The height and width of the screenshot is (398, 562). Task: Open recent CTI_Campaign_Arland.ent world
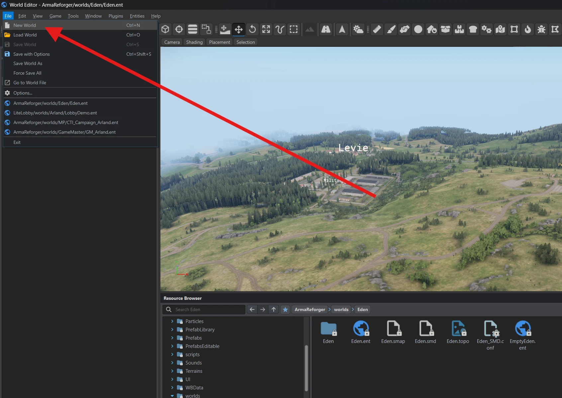pyautogui.click(x=80, y=122)
